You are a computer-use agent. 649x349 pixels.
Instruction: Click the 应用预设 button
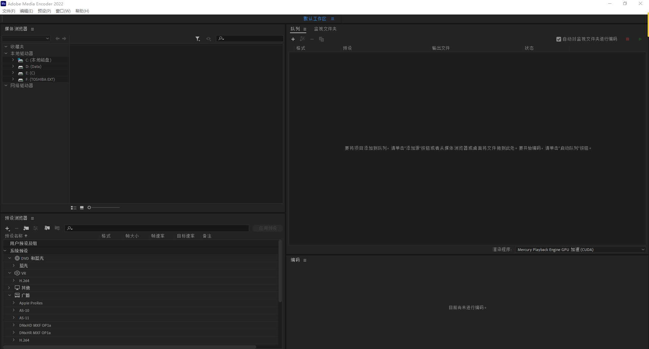point(268,228)
